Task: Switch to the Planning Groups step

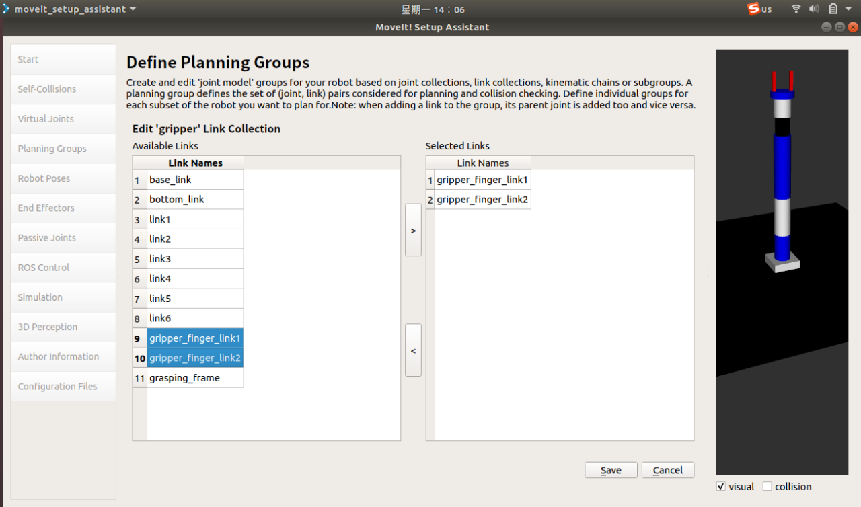Action: [63, 149]
